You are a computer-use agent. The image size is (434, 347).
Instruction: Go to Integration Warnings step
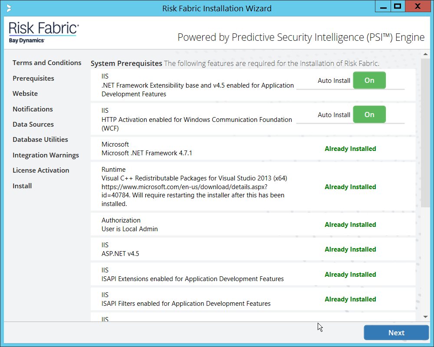click(x=46, y=155)
